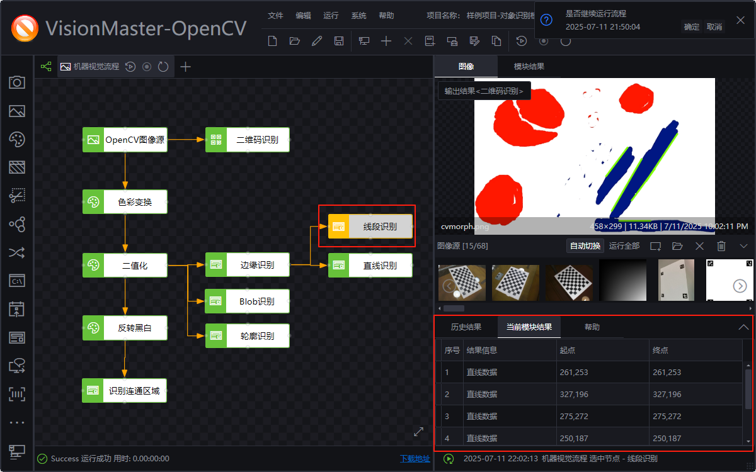Create a new project with the new-file icon
The width and height of the screenshot is (756, 472).
272,40
